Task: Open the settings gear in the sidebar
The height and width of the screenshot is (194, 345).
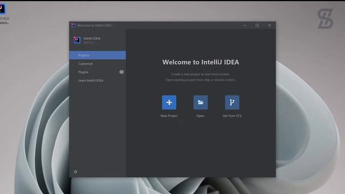Action: [x=75, y=171]
